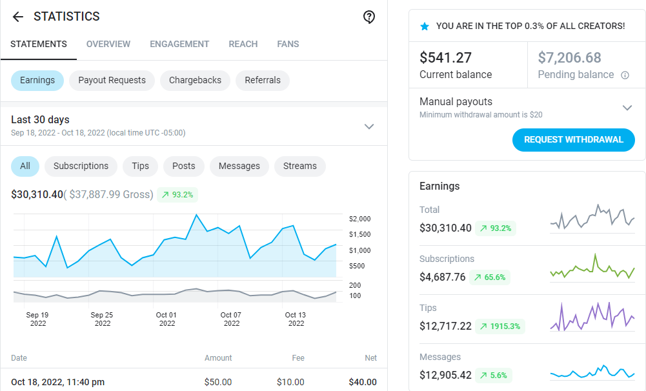This screenshot has width=646, height=391.
Task: Filter chart by Tips
Action: [x=140, y=166]
